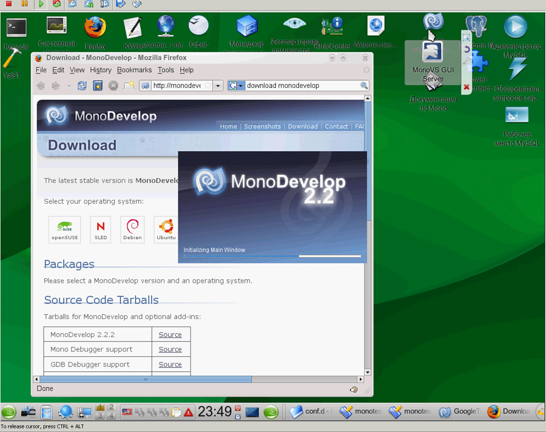
Task: Click the VM stop red square button
Action: [8, 4]
